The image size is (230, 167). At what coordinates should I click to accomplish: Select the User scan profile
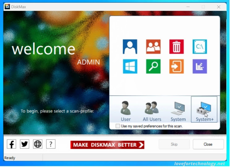(126, 111)
